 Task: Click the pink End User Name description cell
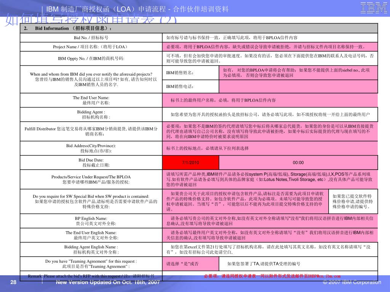[270, 100]
